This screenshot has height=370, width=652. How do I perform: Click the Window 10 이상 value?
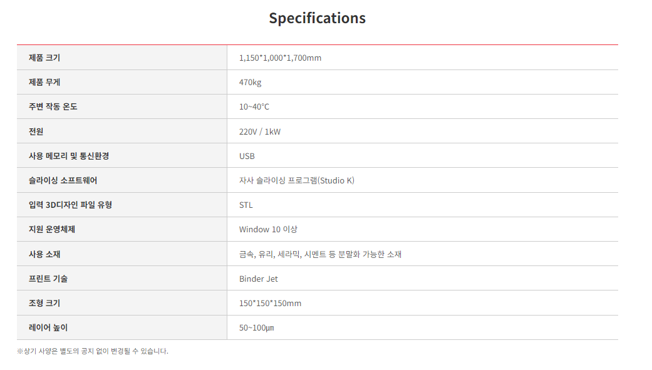click(268, 229)
